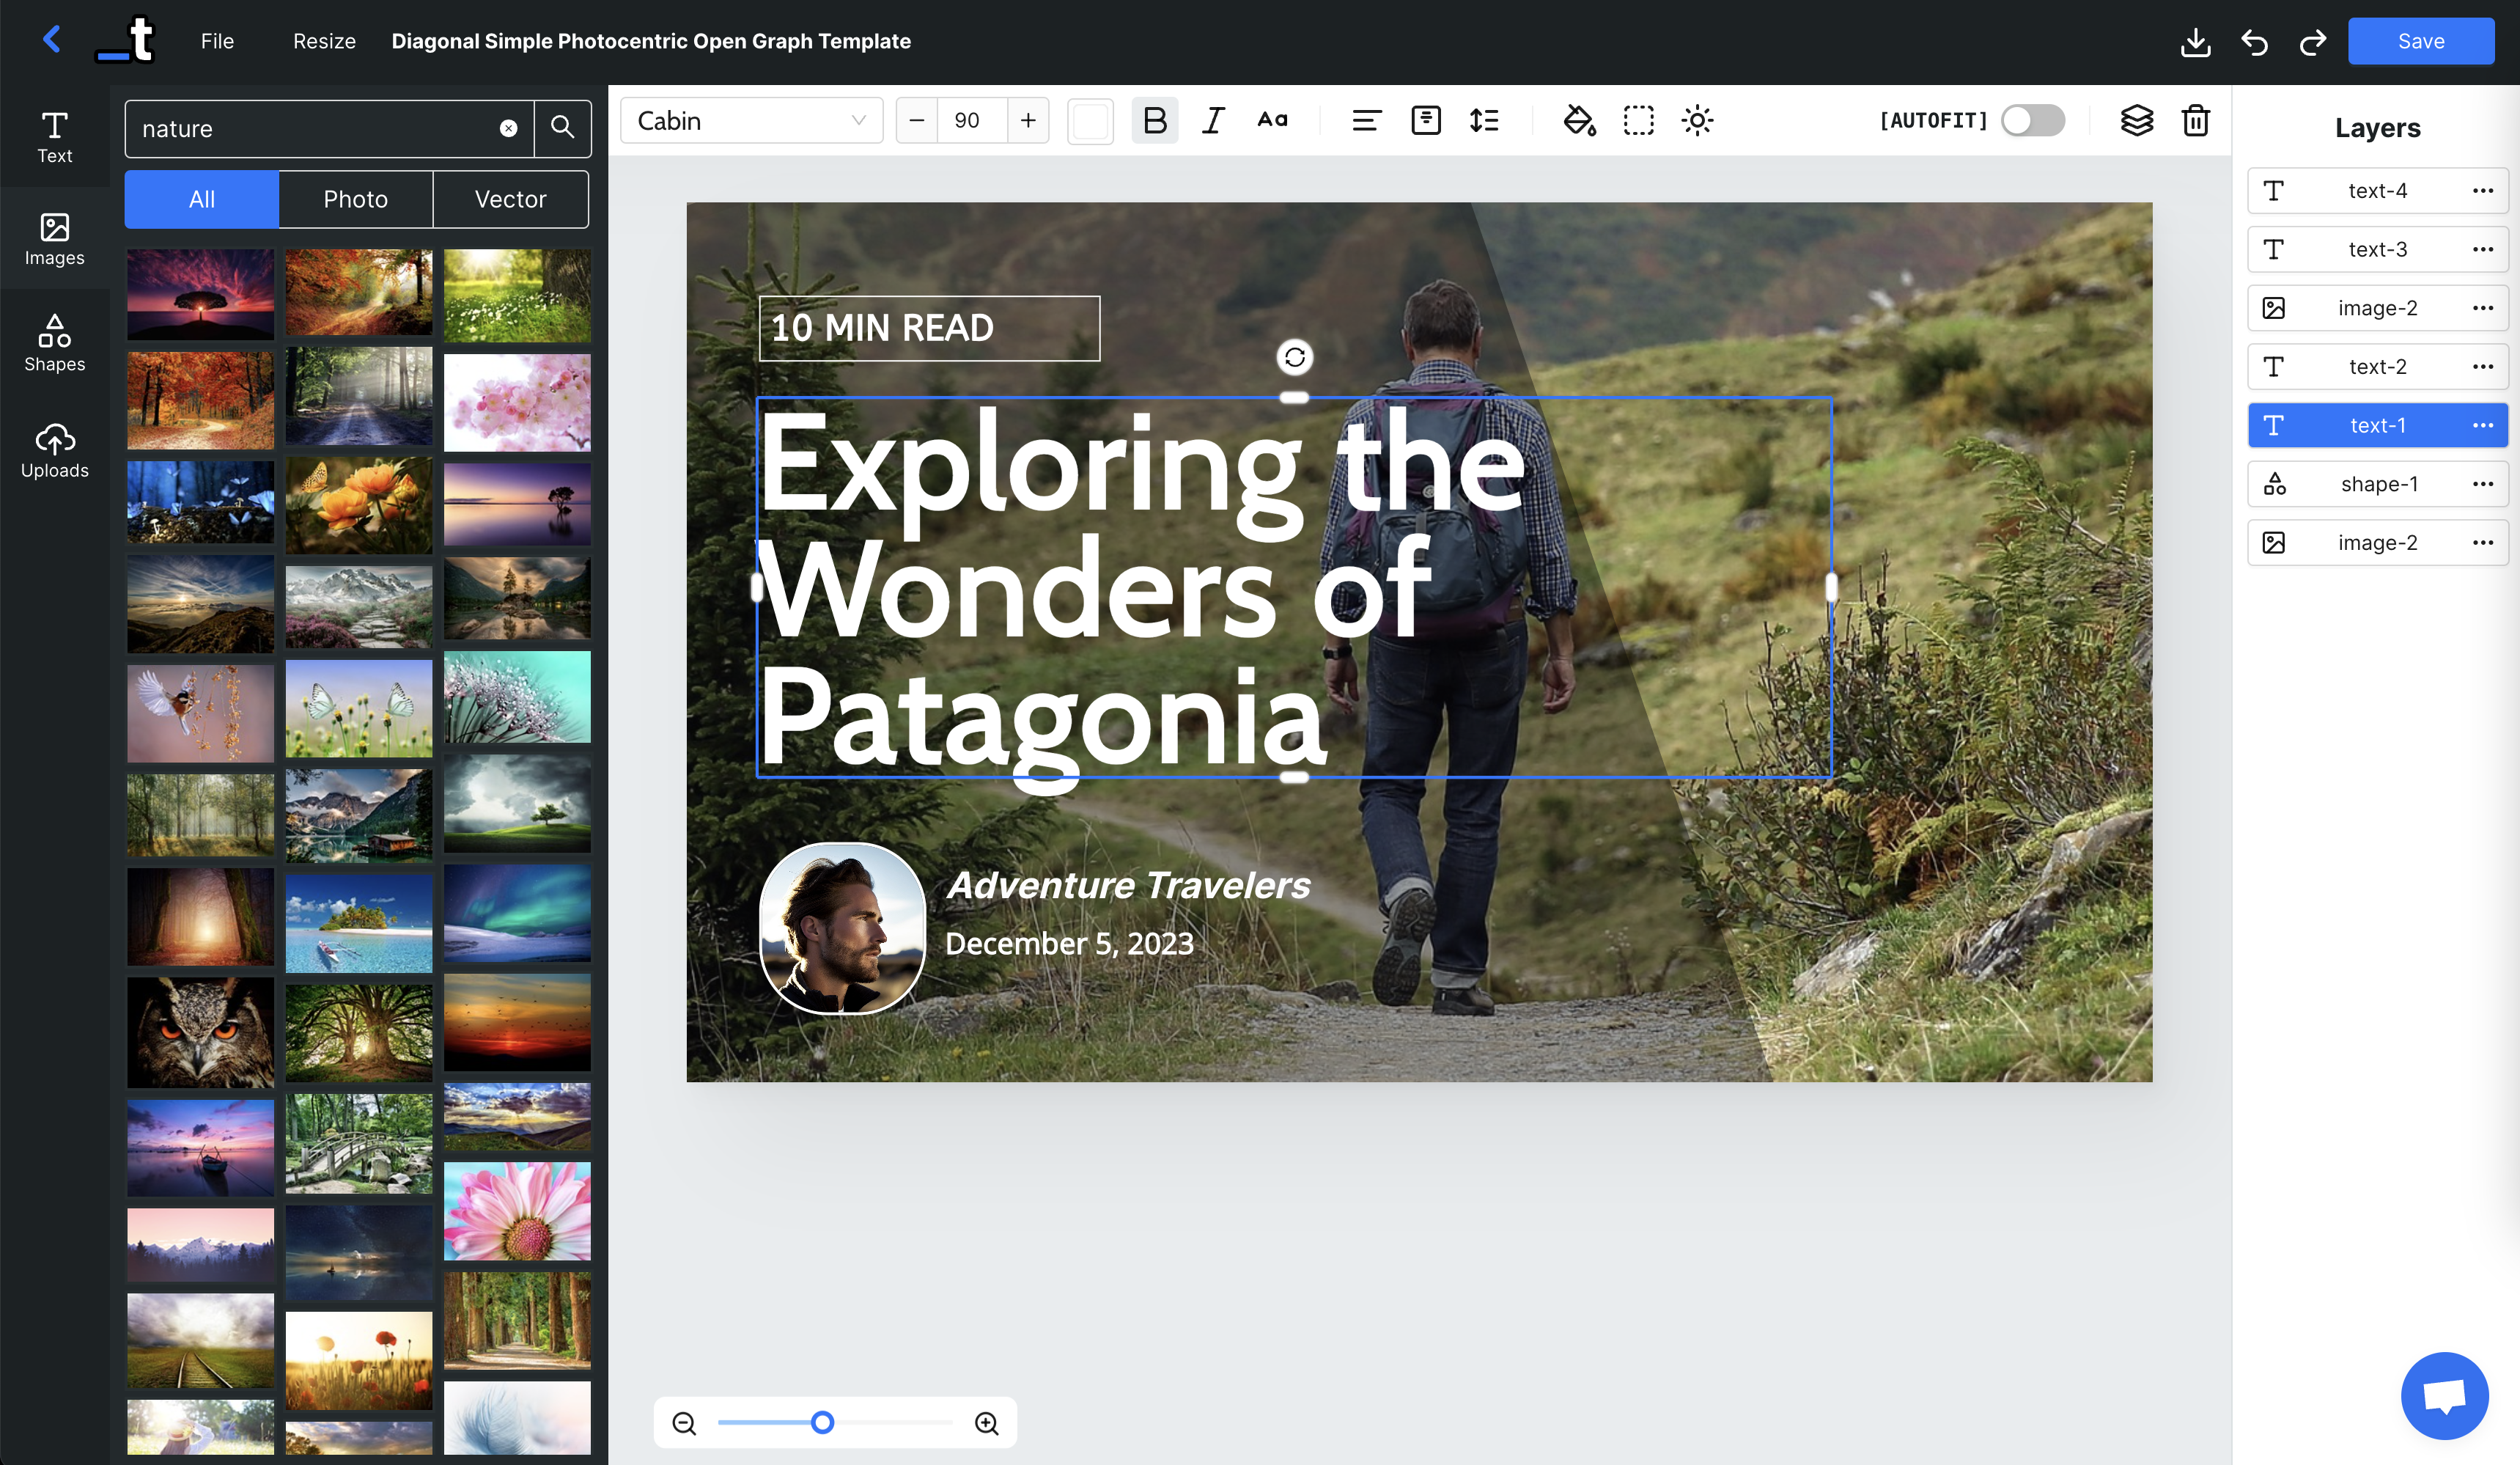
Task: Delete selection with the trash icon
Action: pyautogui.click(x=2195, y=121)
